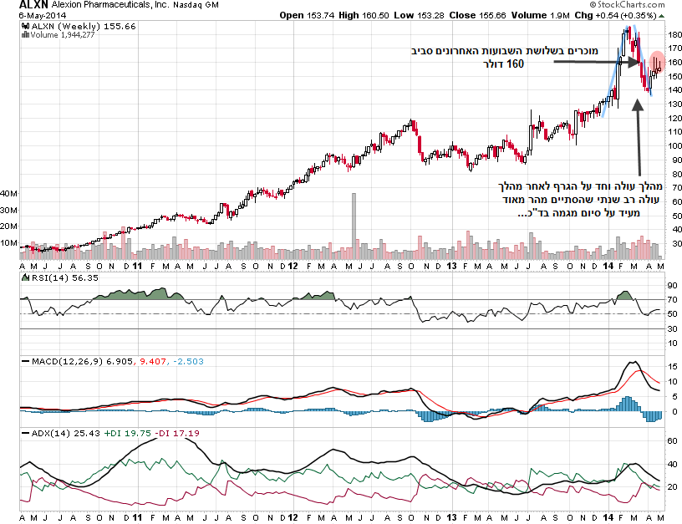Click the 20M volume axis label
This screenshot has height=524, width=682.
pos(8,226)
